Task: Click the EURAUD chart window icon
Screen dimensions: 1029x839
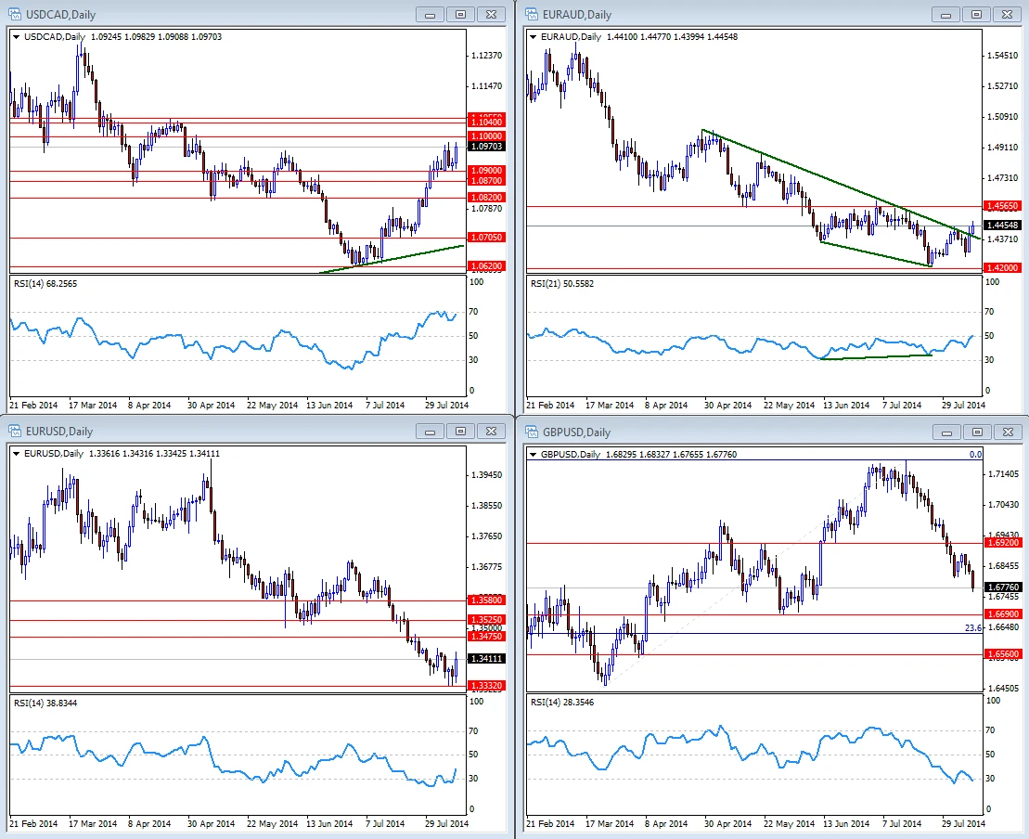Action: tap(531, 14)
